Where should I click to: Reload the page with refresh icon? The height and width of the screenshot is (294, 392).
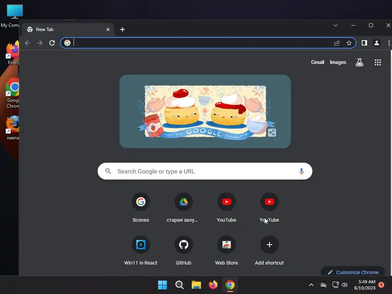click(52, 43)
